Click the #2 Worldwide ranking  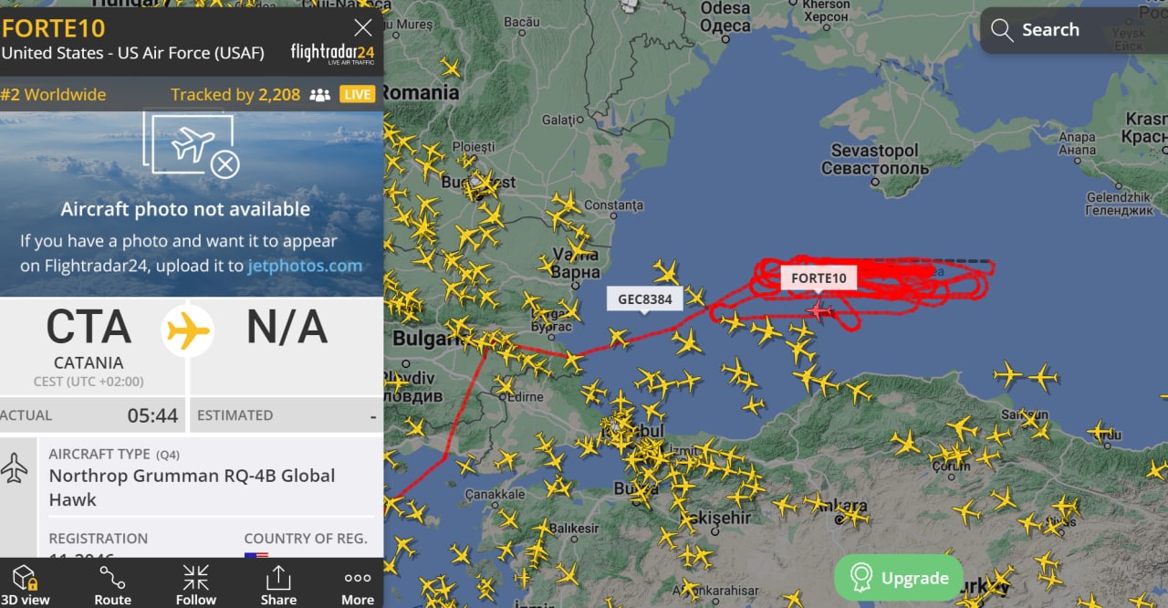coord(53,95)
